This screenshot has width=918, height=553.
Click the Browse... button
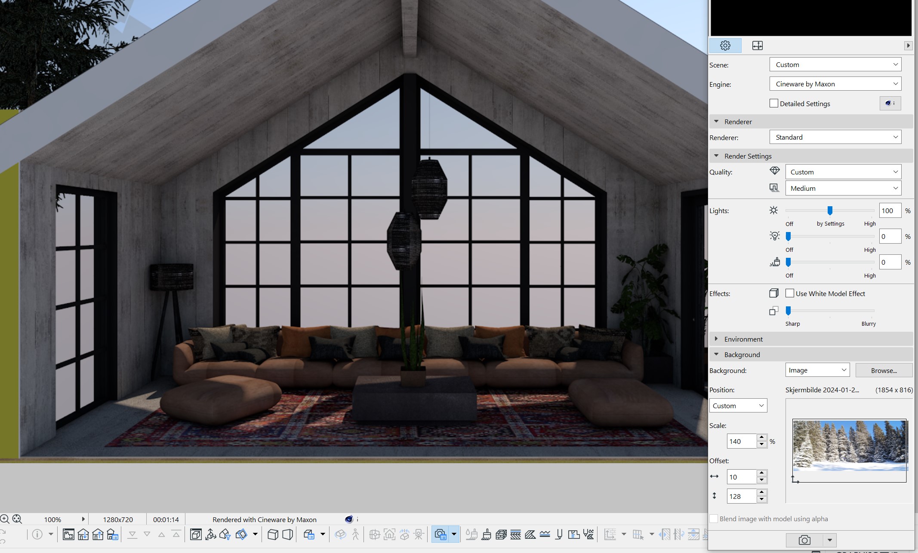point(884,370)
